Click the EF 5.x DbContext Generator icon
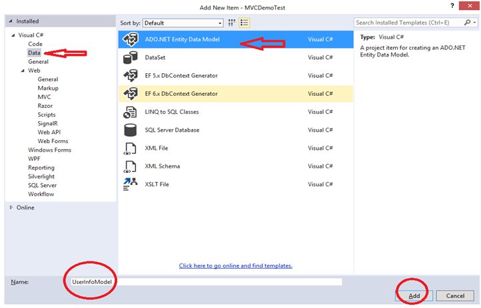 (131, 75)
